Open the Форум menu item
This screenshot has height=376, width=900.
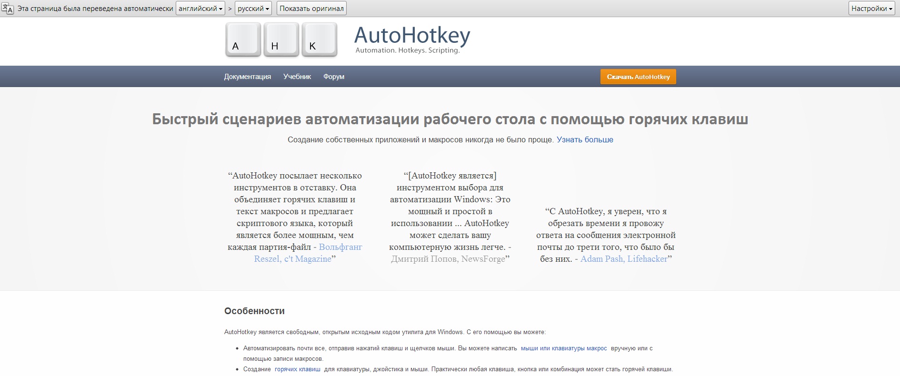[334, 77]
